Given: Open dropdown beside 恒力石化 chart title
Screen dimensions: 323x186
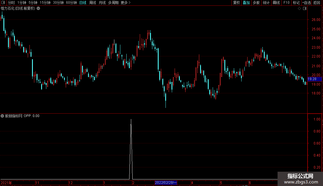Looking at the screenshot, I should [x=38, y=9].
